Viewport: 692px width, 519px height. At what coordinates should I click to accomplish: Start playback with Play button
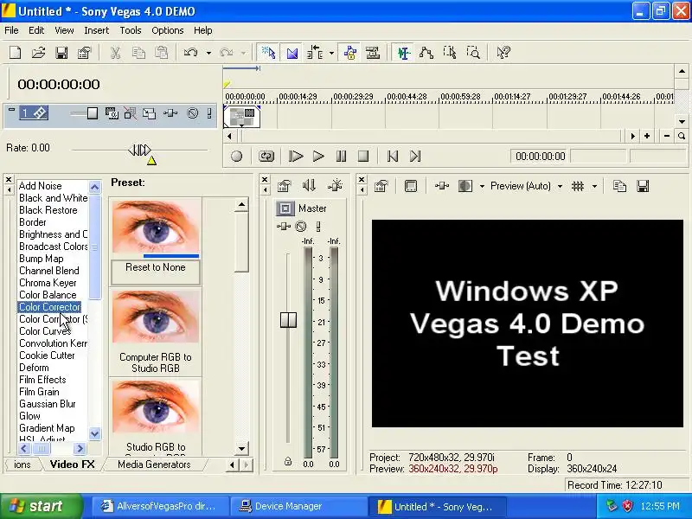click(318, 157)
